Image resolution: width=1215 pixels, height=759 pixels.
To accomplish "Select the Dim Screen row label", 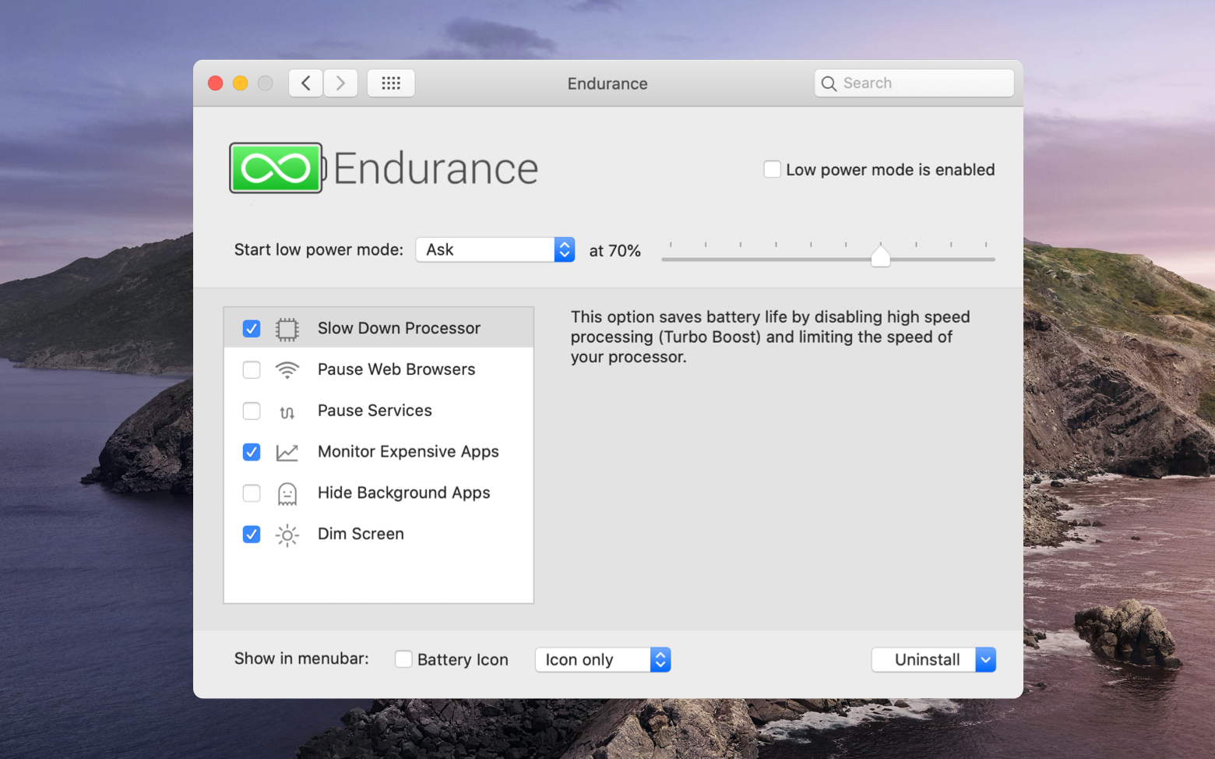I will (x=361, y=534).
